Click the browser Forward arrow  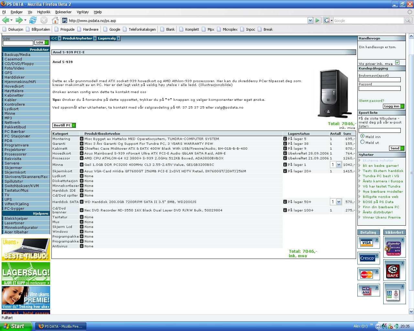click(19, 20)
